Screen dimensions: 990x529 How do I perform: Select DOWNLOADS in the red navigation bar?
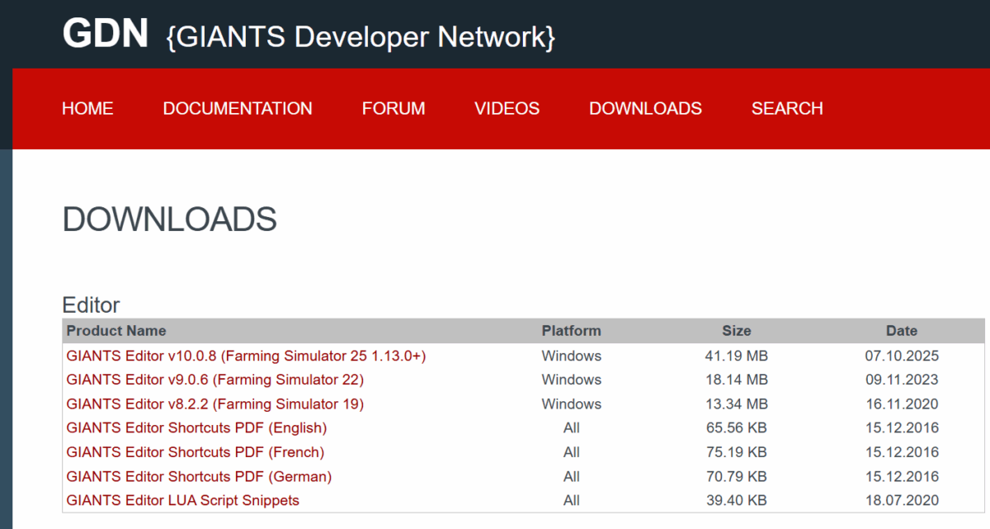pyautogui.click(x=645, y=109)
